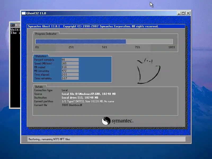Click the Speed value 365
This screenshot has height=159, width=212.
pos(70,63)
